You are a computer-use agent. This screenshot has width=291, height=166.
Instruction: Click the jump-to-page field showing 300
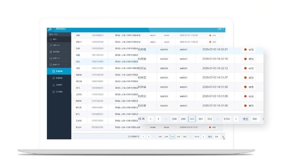point(254,119)
